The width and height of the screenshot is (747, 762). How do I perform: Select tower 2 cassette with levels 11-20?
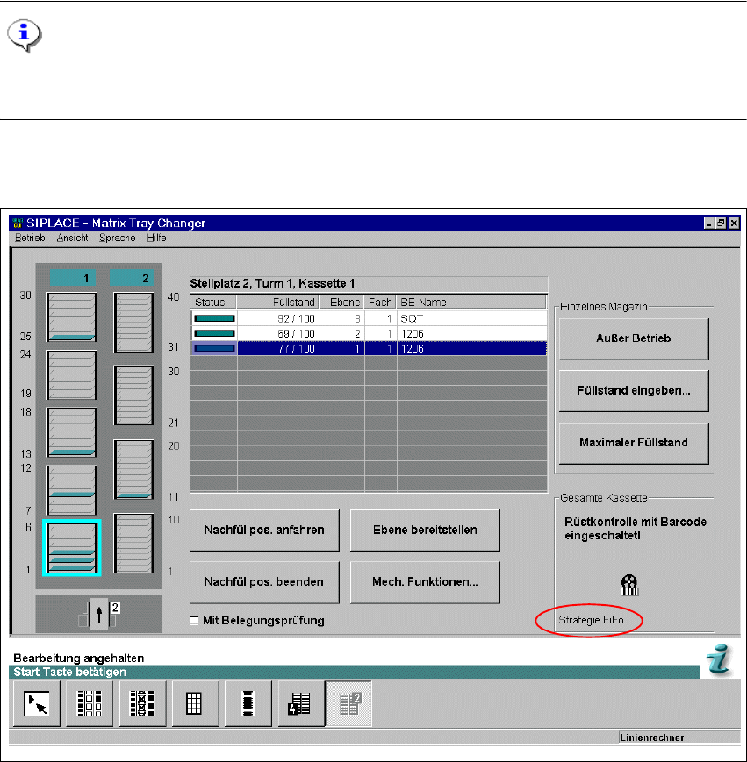133,469
